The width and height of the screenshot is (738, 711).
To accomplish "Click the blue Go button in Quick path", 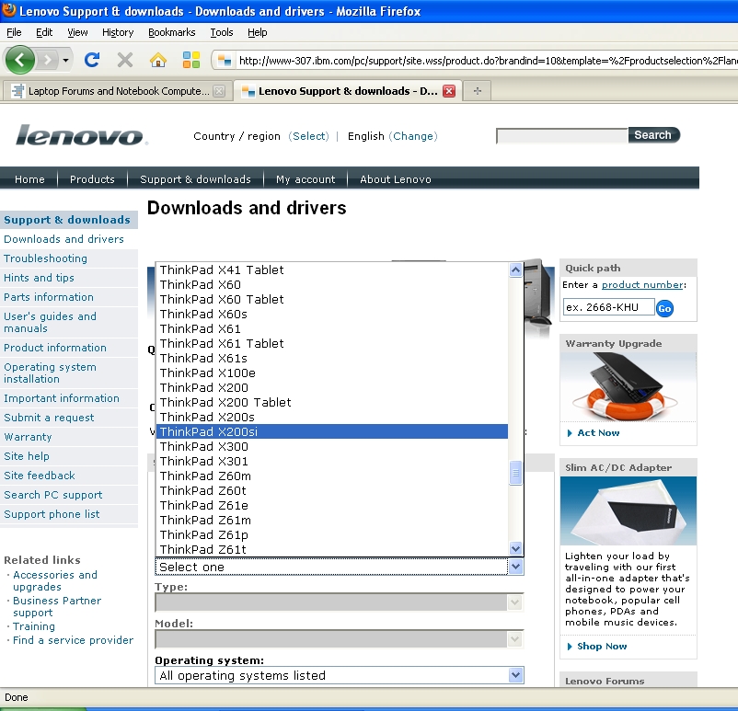I will point(664,309).
